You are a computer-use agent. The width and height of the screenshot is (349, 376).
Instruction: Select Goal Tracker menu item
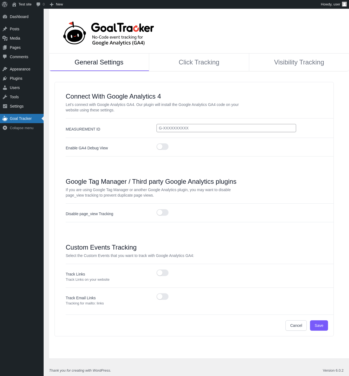click(x=22, y=119)
